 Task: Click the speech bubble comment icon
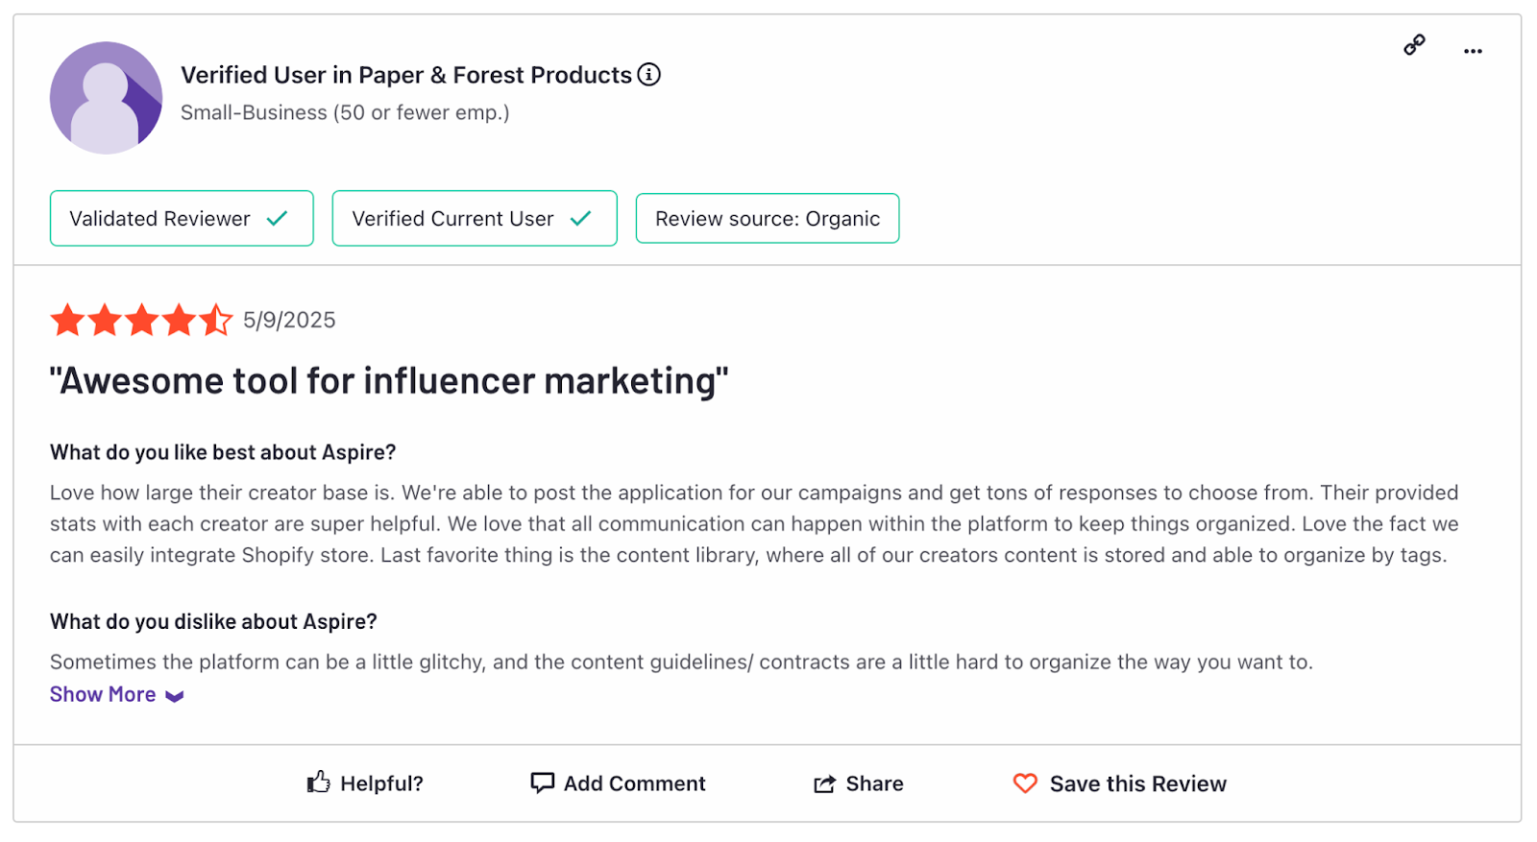[543, 782]
